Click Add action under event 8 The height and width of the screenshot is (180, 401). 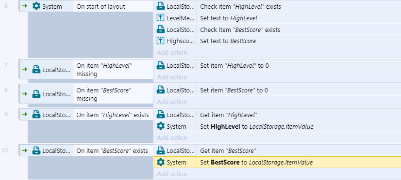172,102
